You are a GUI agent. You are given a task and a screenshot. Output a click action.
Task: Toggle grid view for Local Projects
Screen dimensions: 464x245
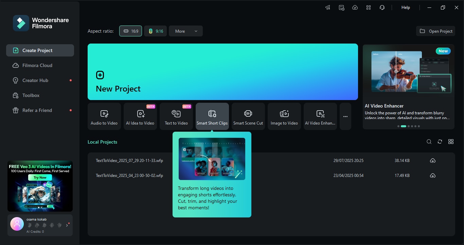point(451,142)
